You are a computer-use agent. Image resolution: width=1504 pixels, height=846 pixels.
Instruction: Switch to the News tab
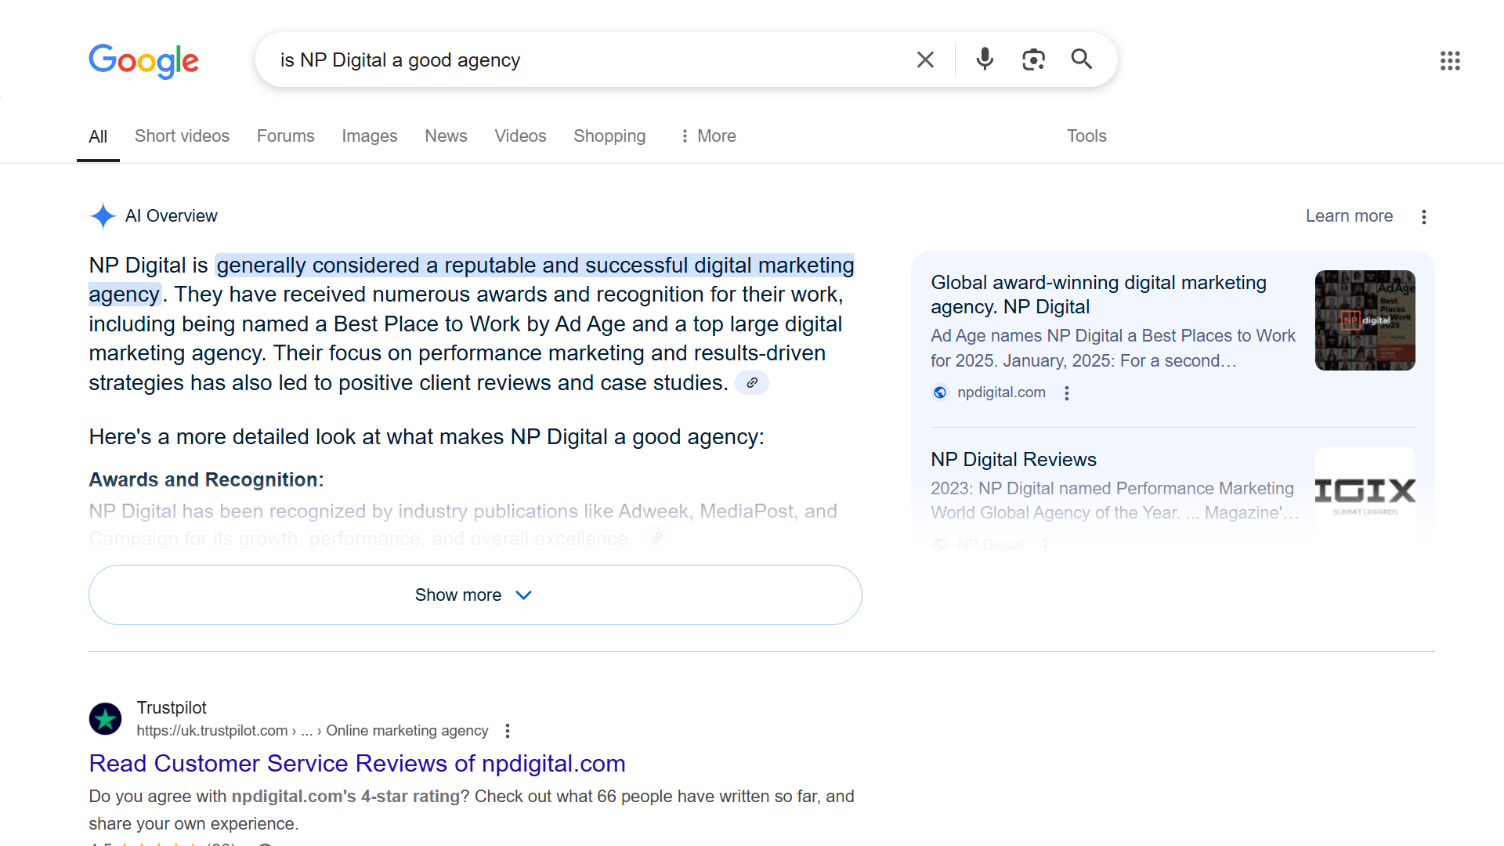pyautogui.click(x=446, y=136)
